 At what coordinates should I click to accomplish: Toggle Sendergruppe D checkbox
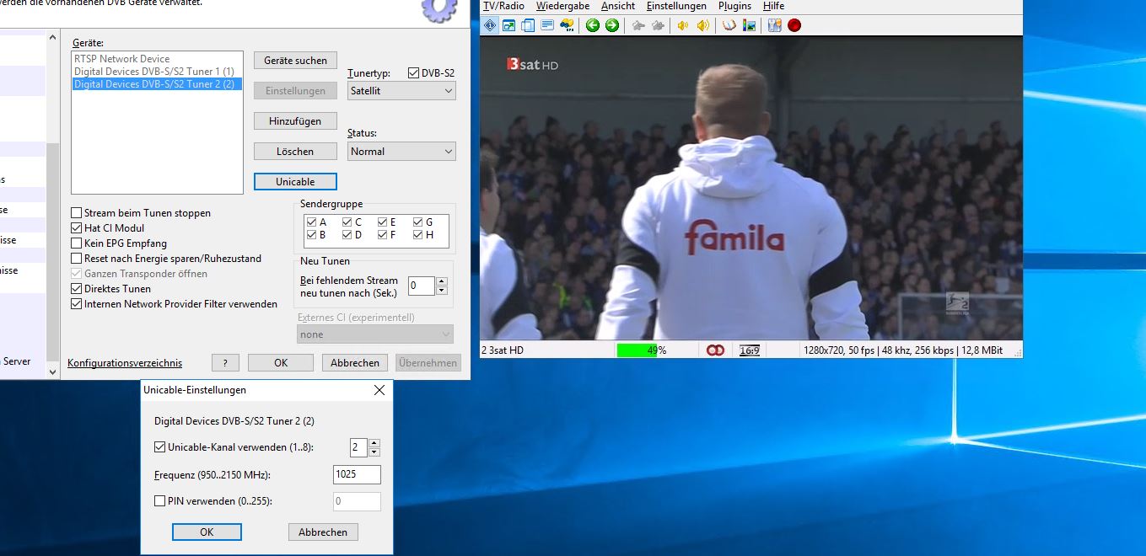347,235
